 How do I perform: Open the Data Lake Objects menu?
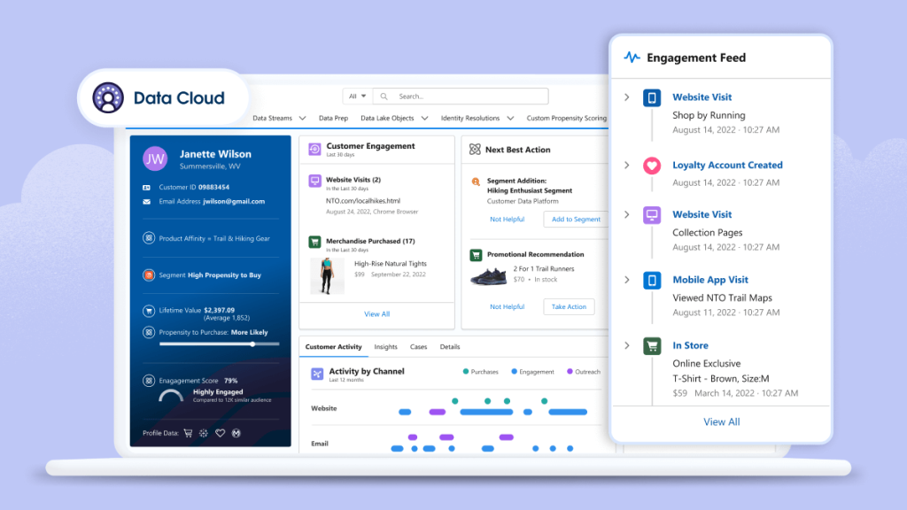coord(393,118)
